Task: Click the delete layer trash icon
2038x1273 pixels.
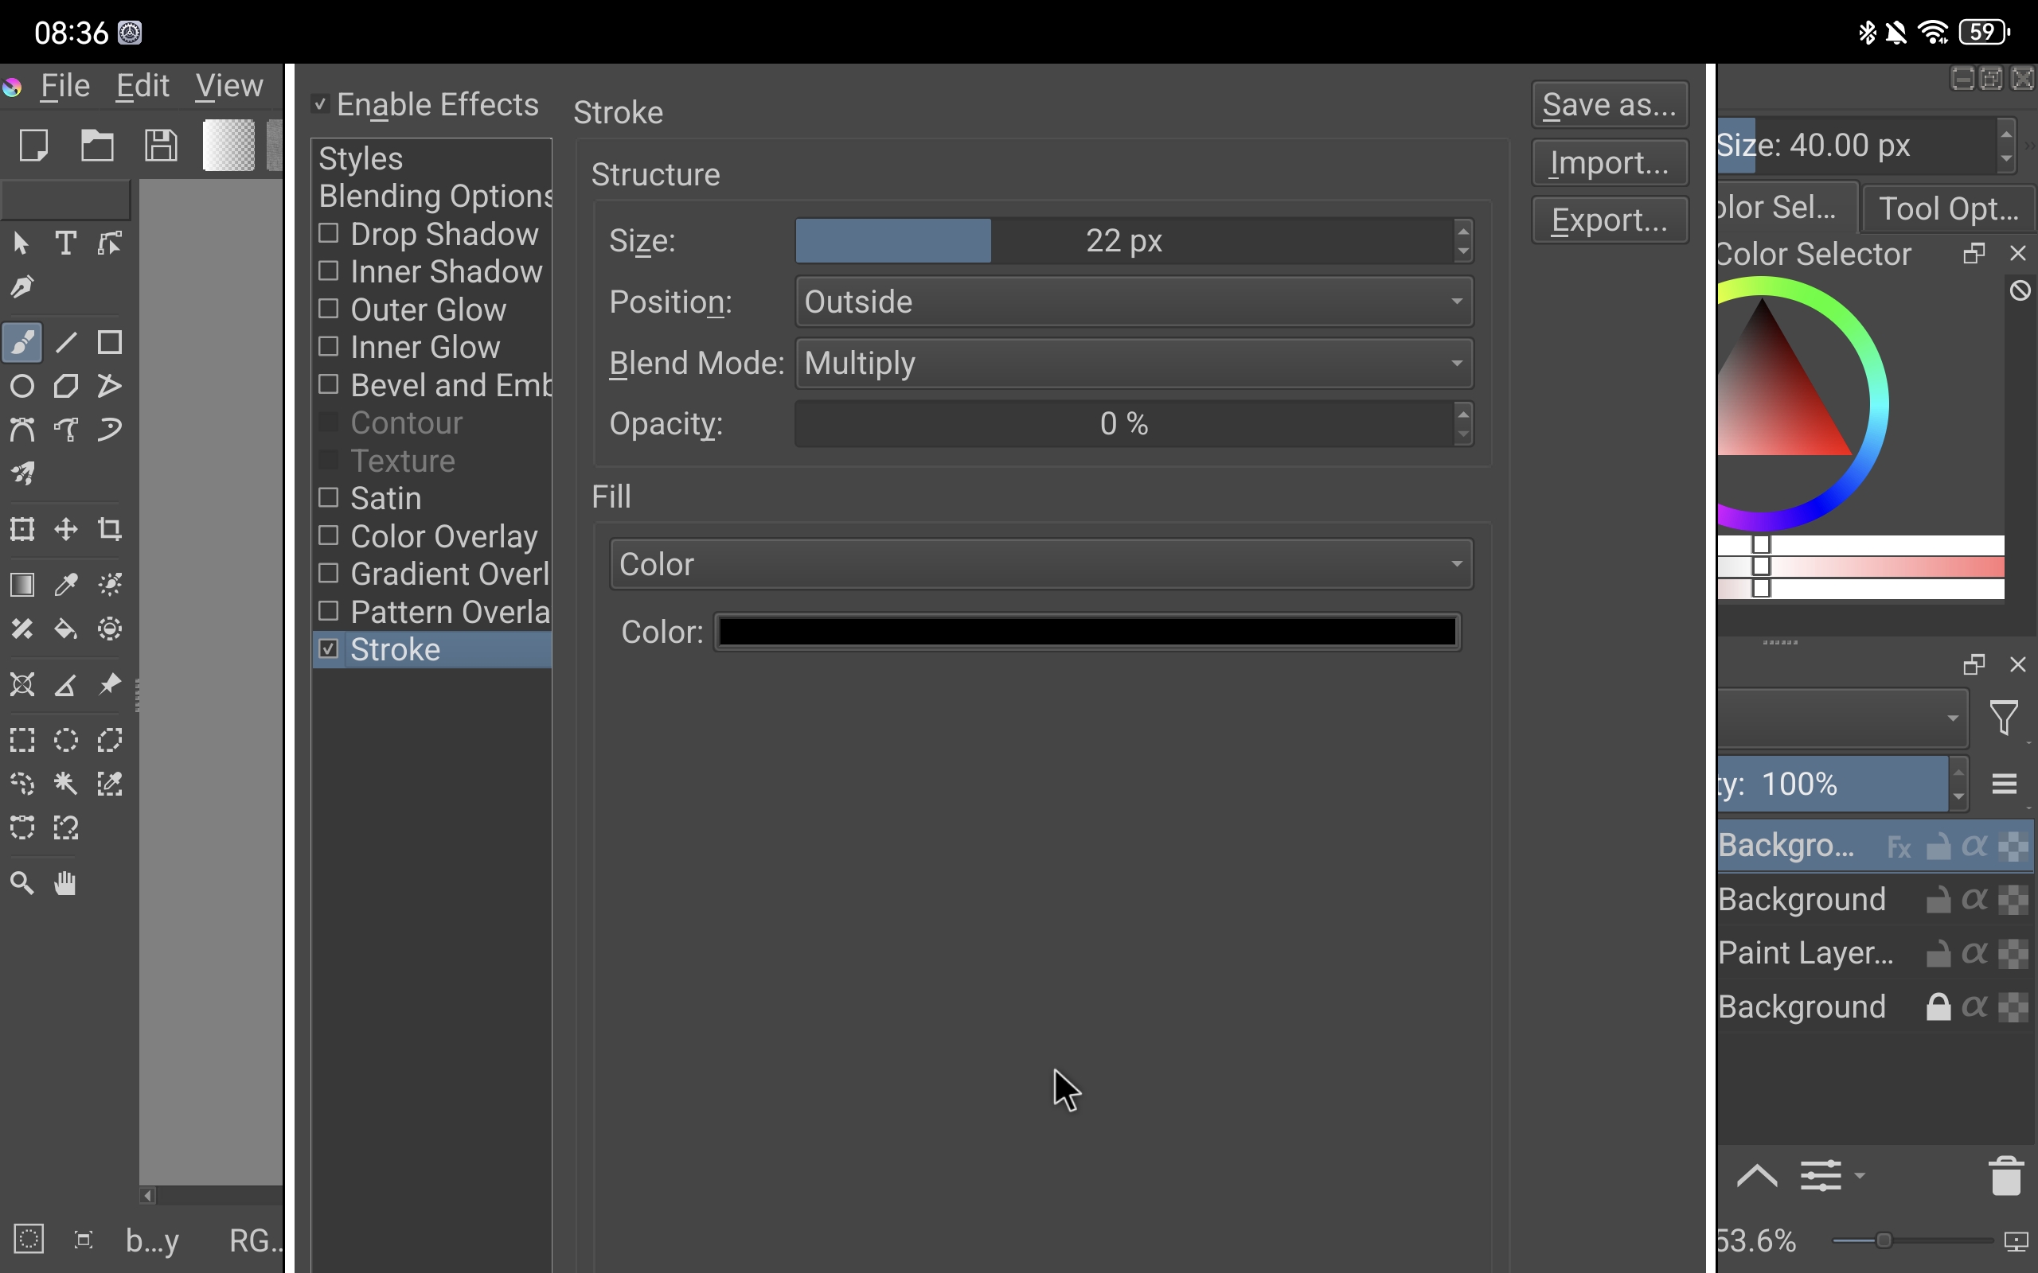Action: coord(2005,1176)
